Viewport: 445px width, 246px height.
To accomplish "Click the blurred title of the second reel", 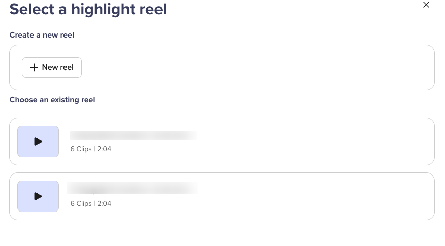I will [x=133, y=189].
